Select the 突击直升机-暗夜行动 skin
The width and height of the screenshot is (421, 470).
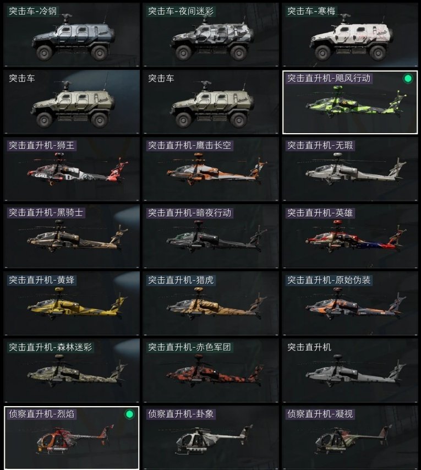[x=211, y=236]
